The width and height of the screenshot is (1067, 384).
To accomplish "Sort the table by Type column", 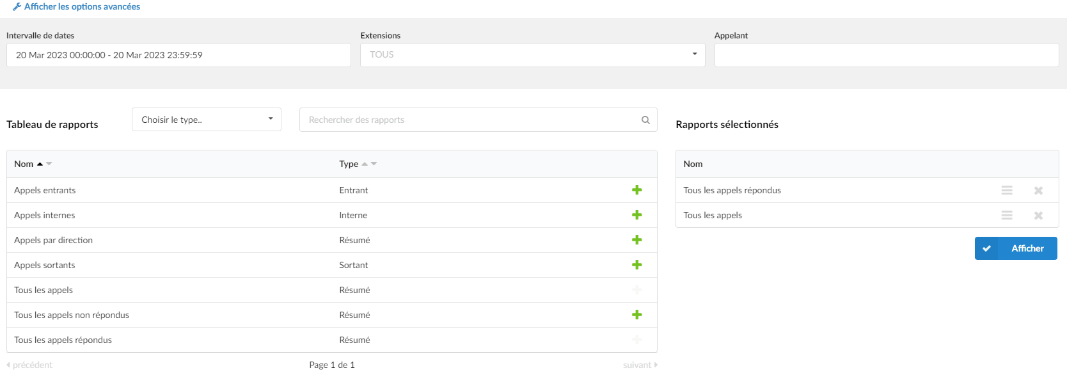I will tap(358, 164).
